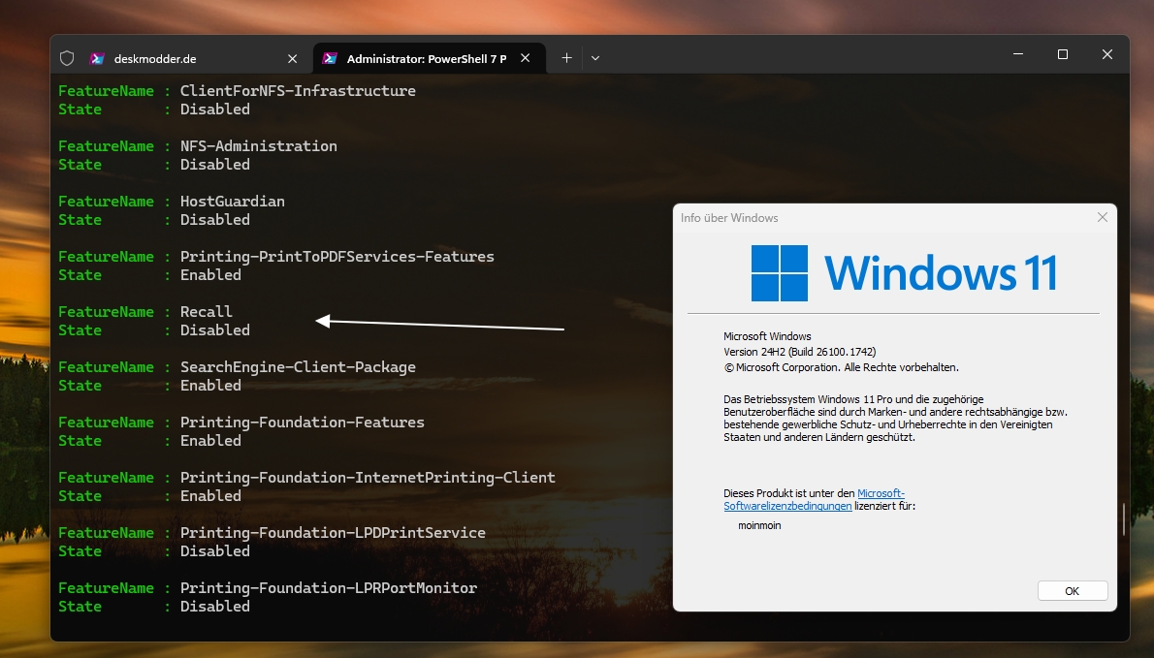Screen dimensions: 1154x658
Task: Select the Administrator: PowerShell 7 tab
Action: click(430, 58)
